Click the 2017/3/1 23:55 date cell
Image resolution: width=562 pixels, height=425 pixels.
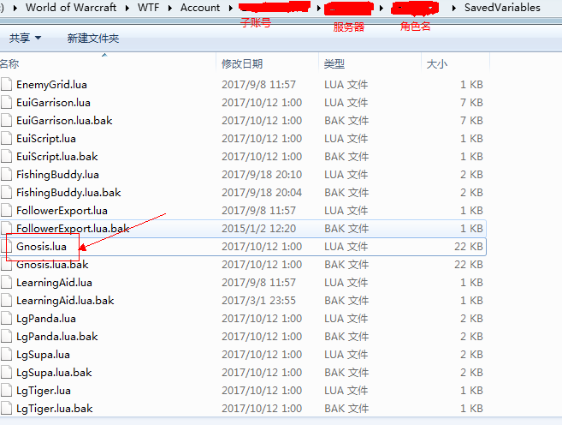[x=259, y=301]
